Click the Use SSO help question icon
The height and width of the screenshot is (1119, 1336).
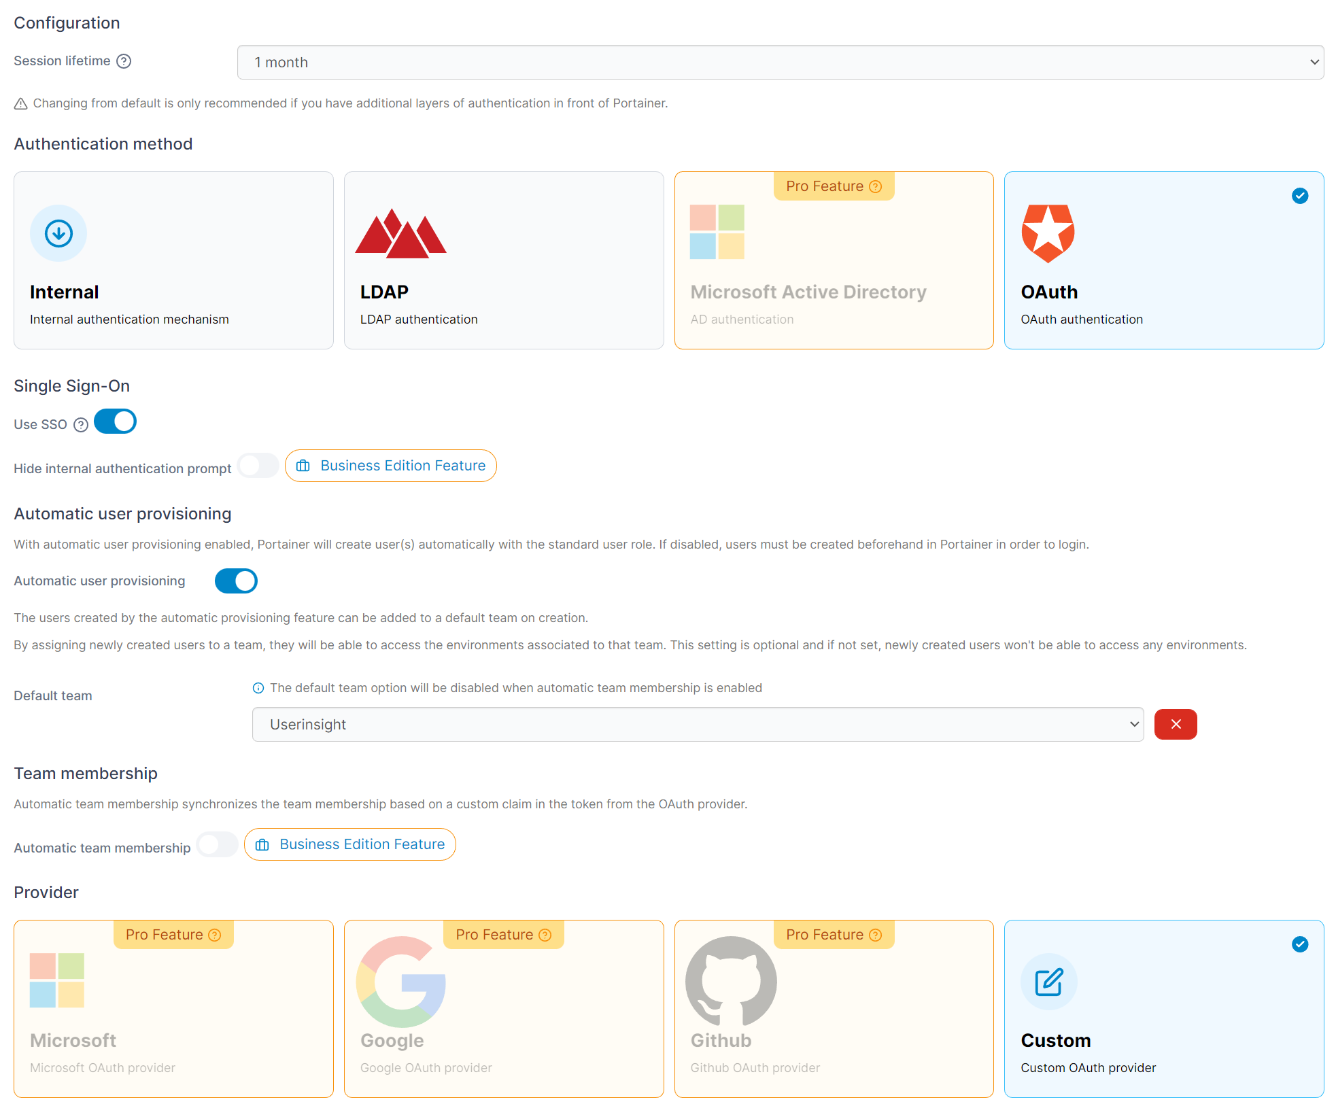[x=81, y=425]
